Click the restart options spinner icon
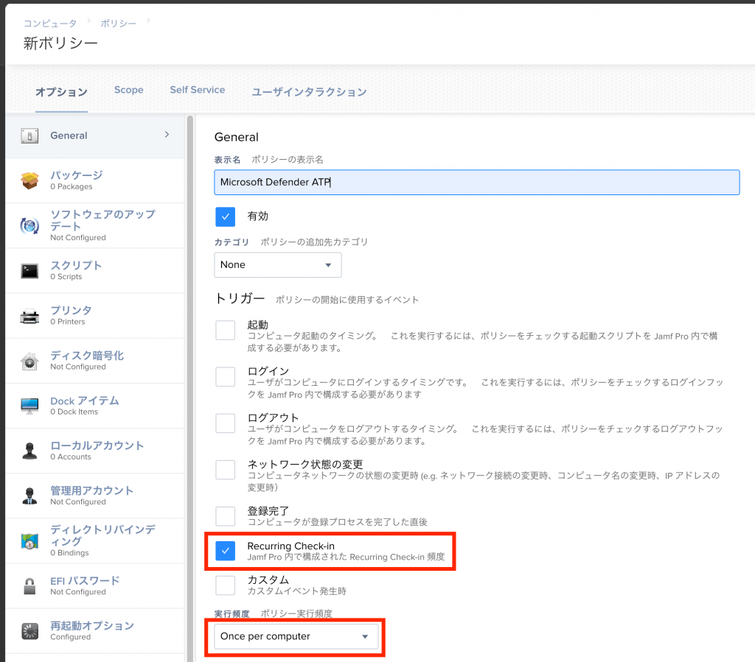This screenshot has width=755, height=662. (x=29, y=631)
